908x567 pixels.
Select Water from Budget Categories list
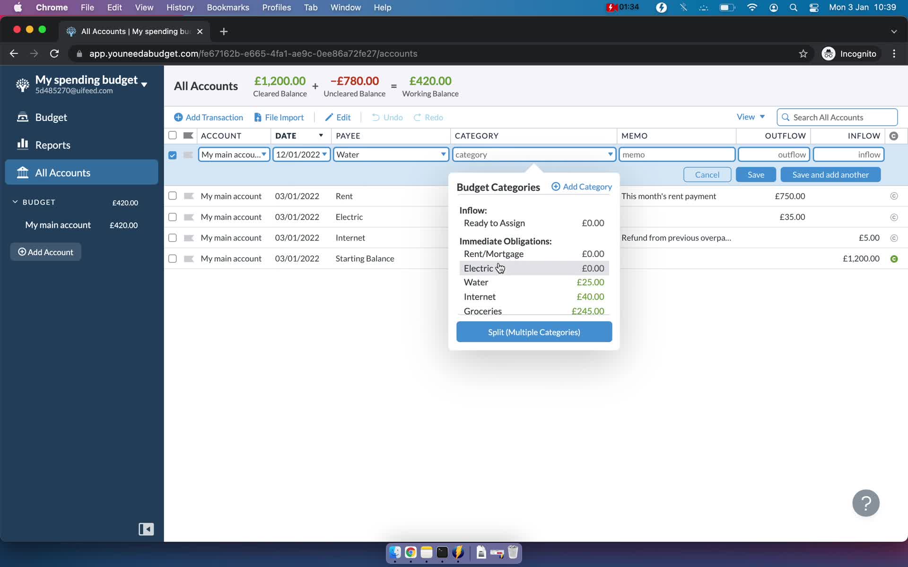pos(476,282)
